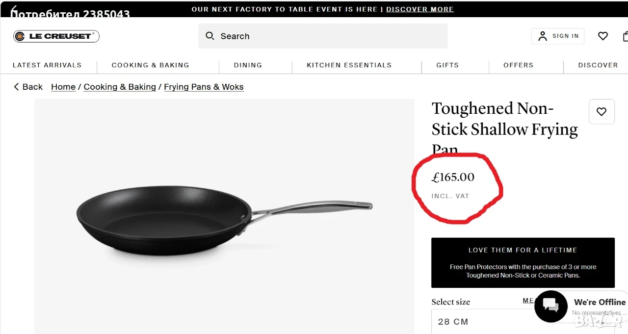Open wishlist heart icon in header

point(603,36)
